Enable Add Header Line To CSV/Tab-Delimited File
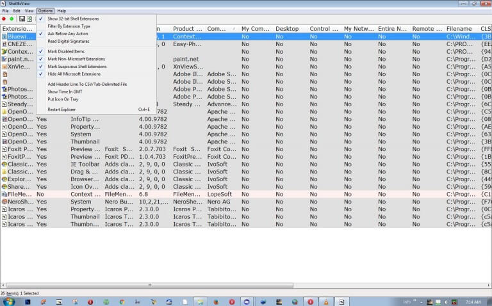Viewport: 492px width, 306px height. coord(87,85)
